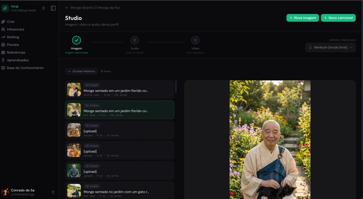This screenshot has height=199, width=363.
Task: Click the ROTEIRO VINCULADO label
Action: tap(342, 40)
